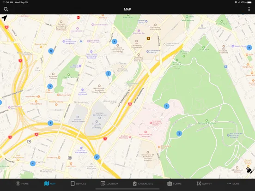Viewport: 255px width, 191px height.
Task: Tap the Auckland Town Hall pin
Action: click(89, 41)
